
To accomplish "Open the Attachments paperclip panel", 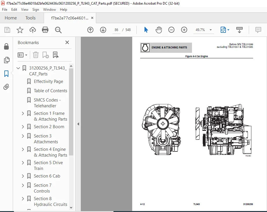I will pyautogui.click(x=6, y=87).
